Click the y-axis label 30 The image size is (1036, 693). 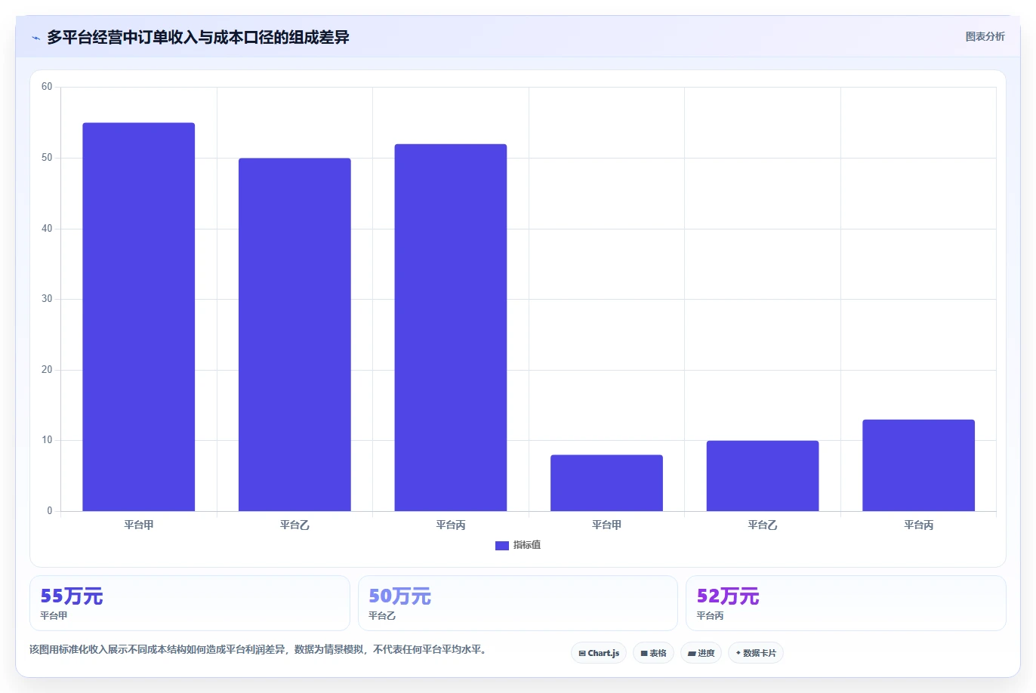pos(47,299)
